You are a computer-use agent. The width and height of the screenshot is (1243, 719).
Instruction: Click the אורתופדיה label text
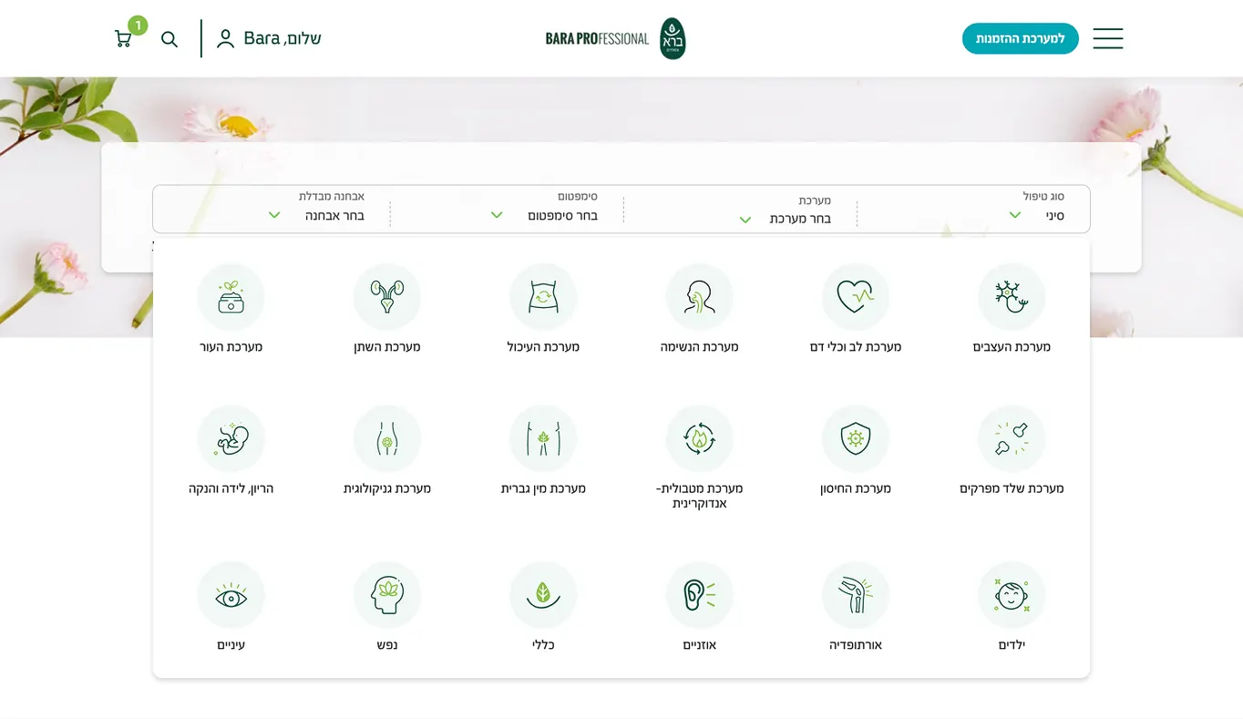pos(855,645)
